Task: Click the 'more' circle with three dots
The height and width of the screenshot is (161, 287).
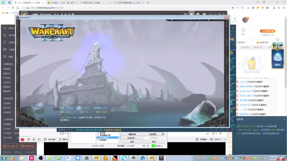Action: click(x=243, y=30)
